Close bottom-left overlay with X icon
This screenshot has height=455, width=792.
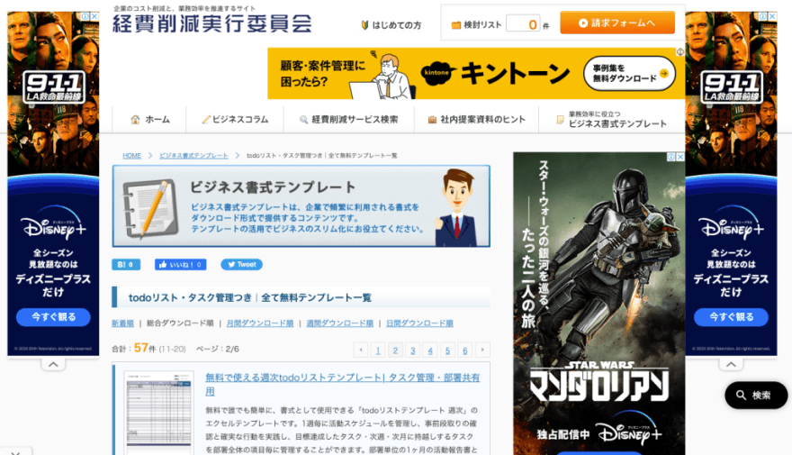[x=15, y=452]
